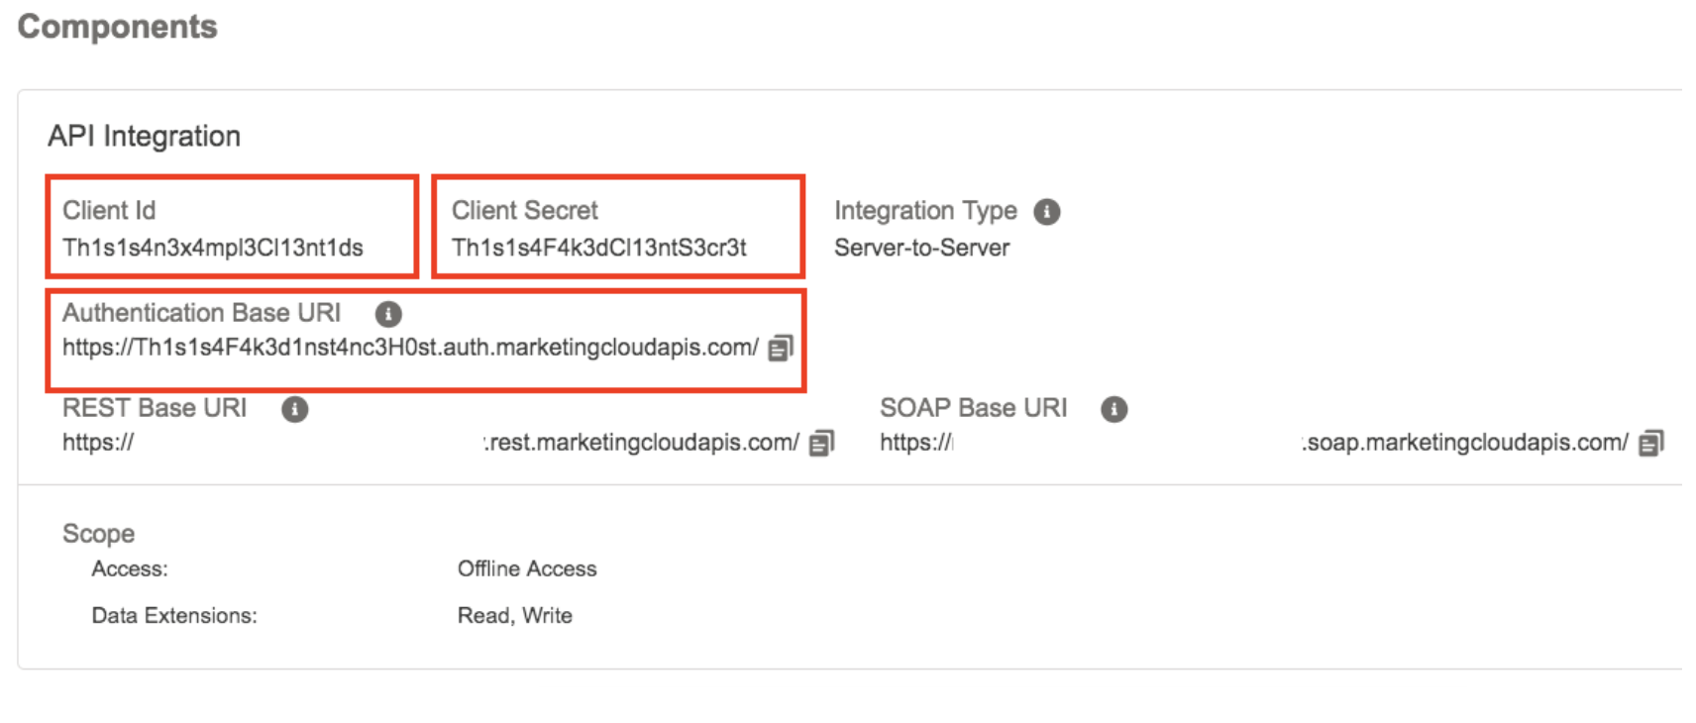Copy the REST Base URI
This screenshot has height=723, width=1696.
[821, 443]
